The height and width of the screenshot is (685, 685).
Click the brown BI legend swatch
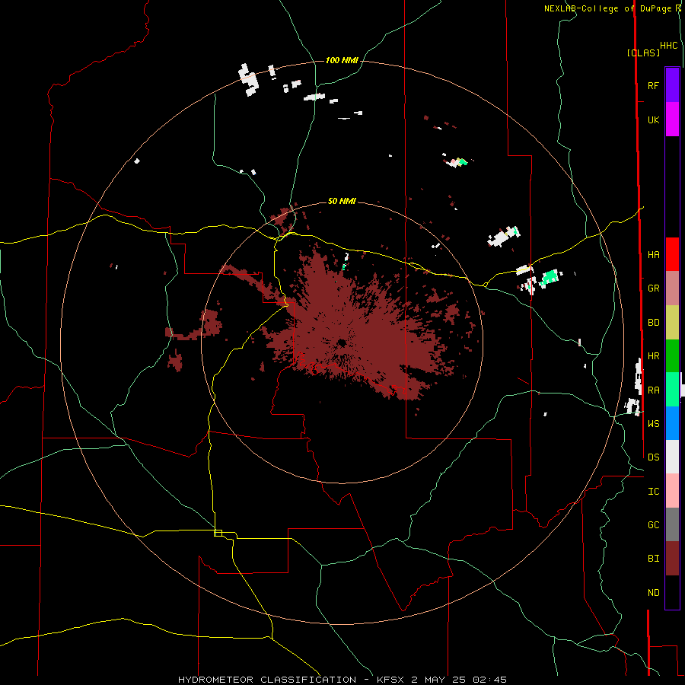672,559
